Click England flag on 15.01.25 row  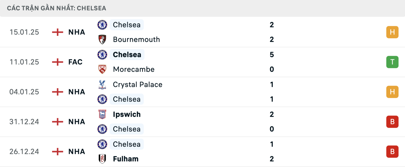tap(57, 32)
